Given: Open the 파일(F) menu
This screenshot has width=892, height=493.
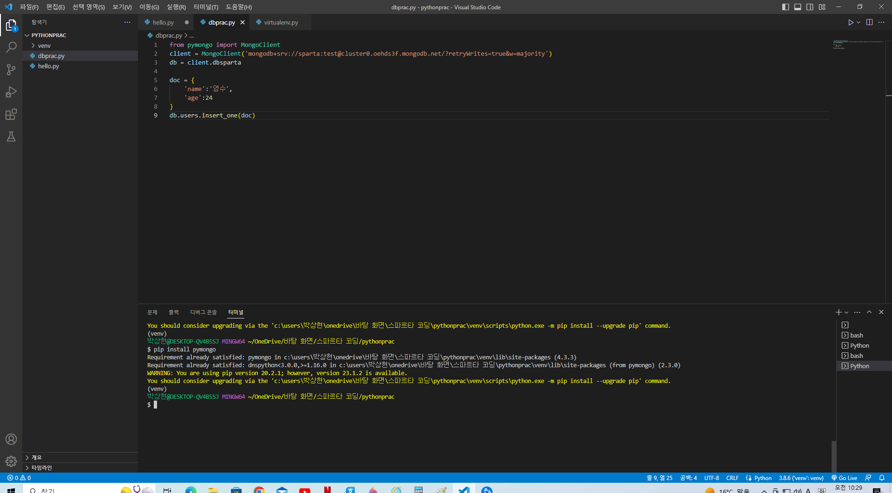Looking at the screenshot, I should tap(29, 7).
